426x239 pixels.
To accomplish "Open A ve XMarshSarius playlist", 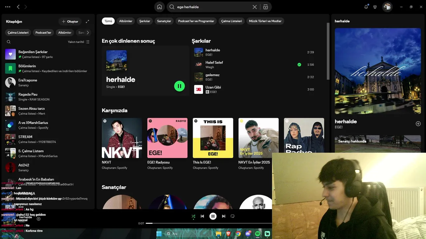I will pyautogui.click(x=48, y=125).
